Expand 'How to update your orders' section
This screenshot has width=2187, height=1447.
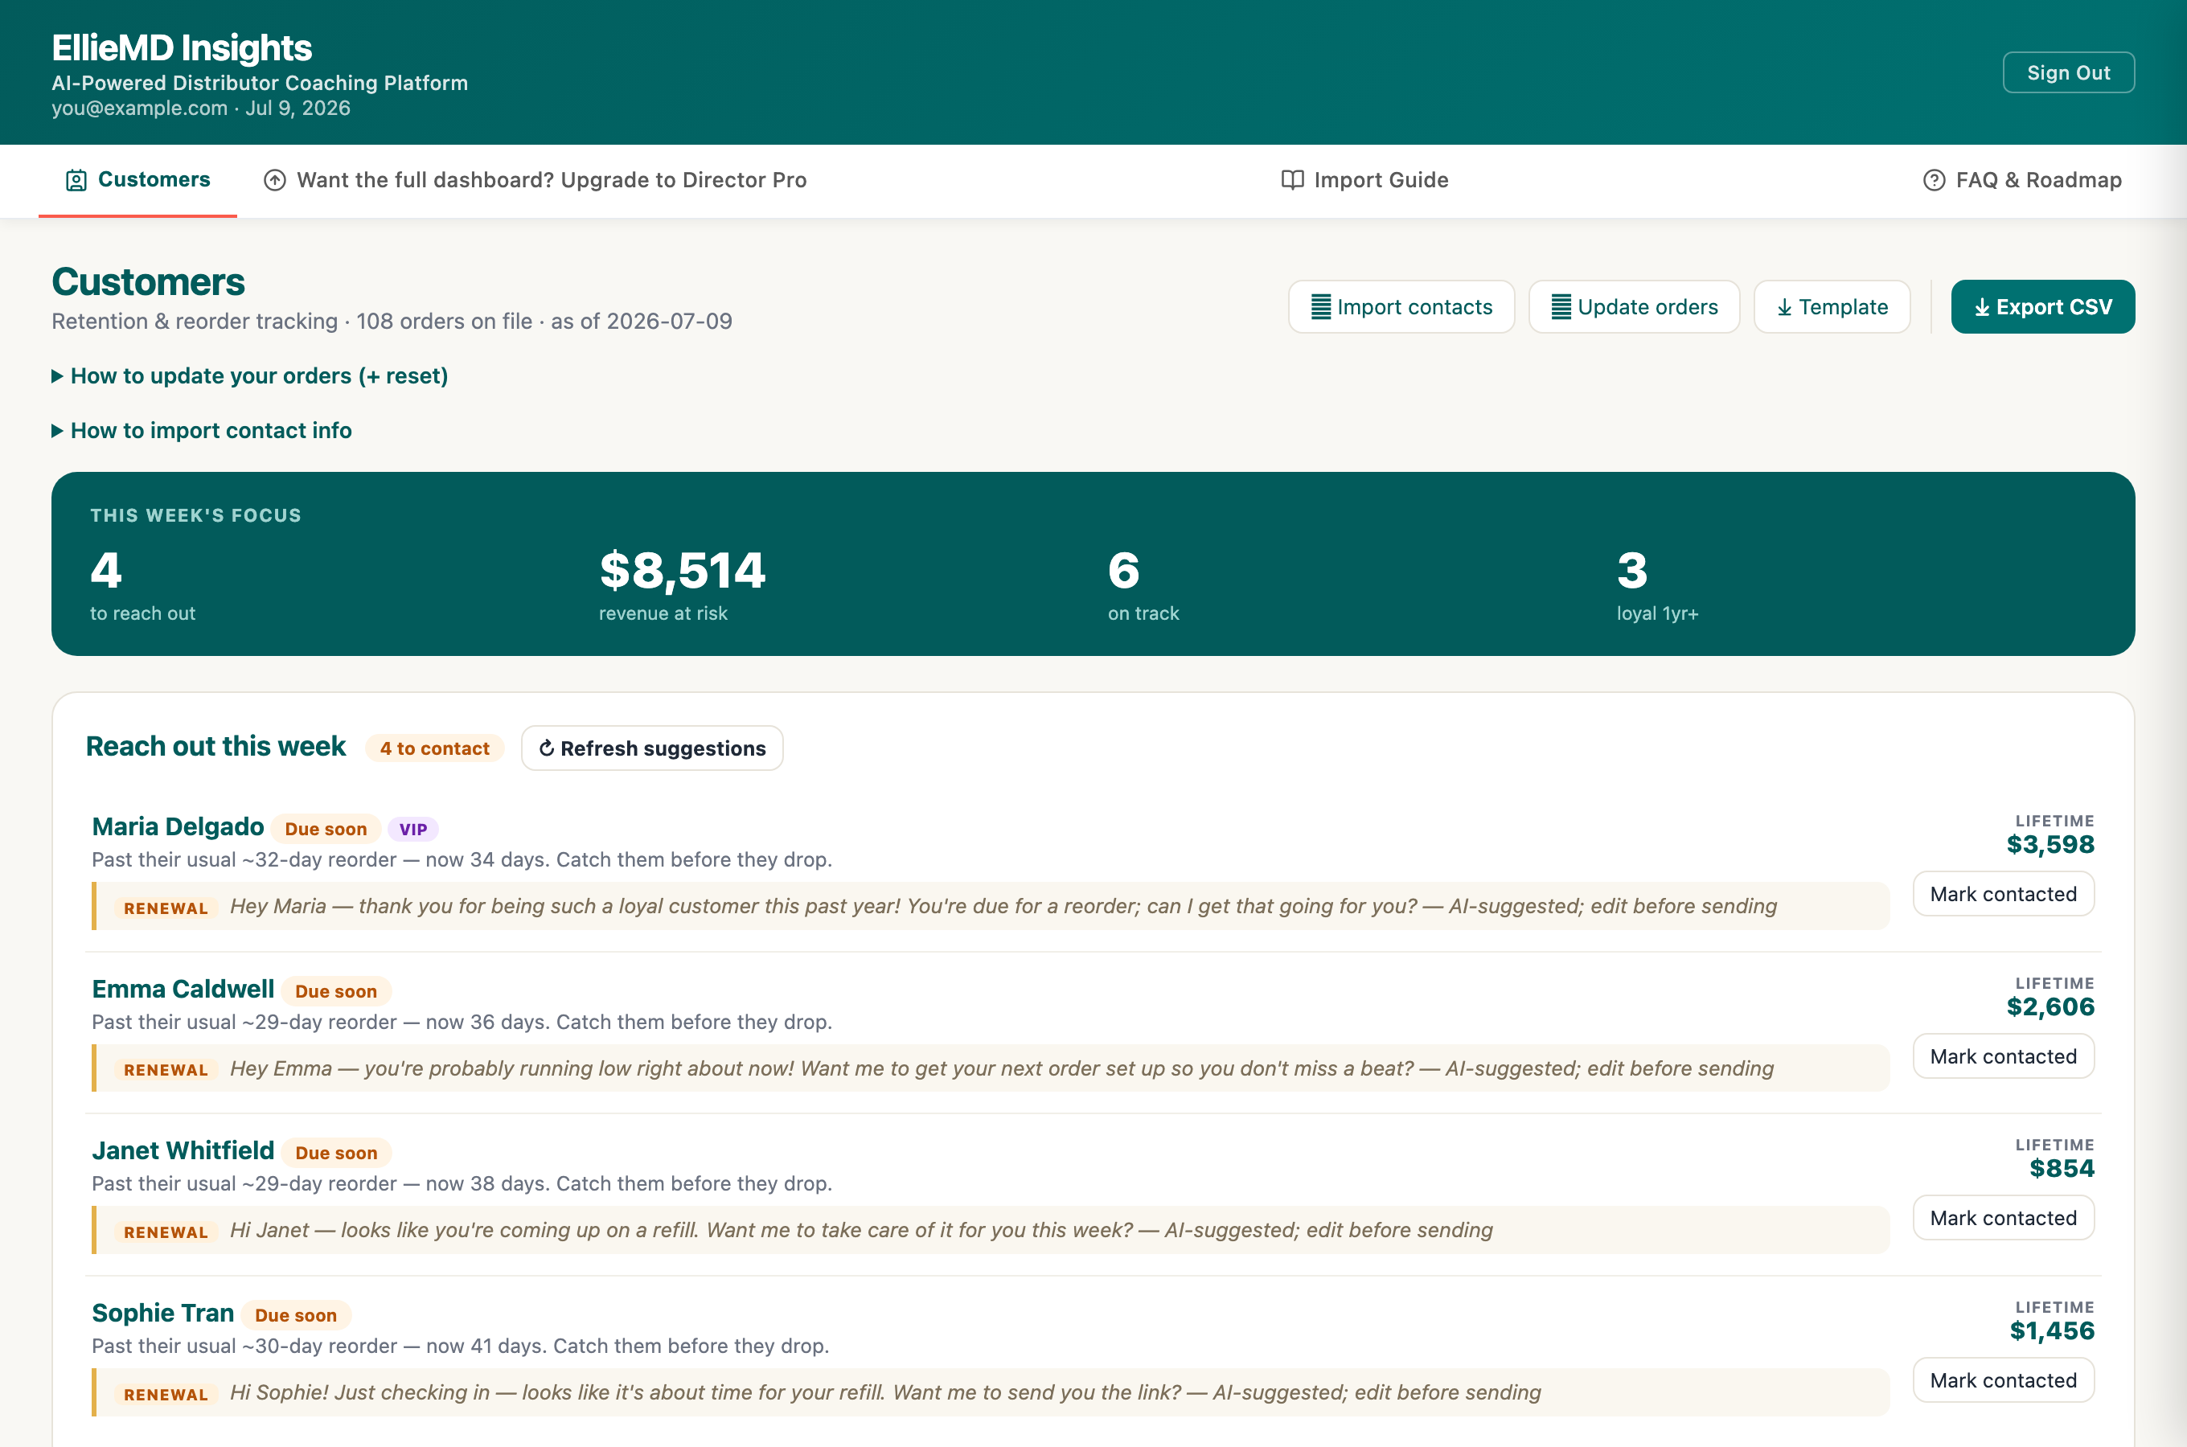pos(250,375)
